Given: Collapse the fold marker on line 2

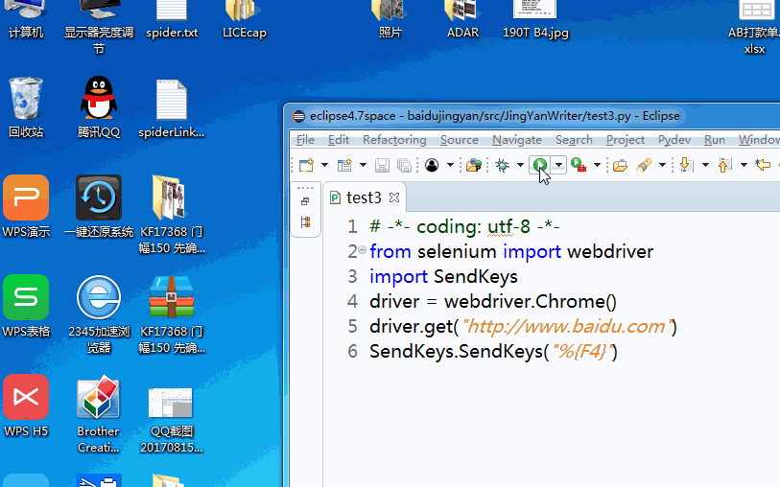Looking at the screenshot, I should click(x=362, y=250).
